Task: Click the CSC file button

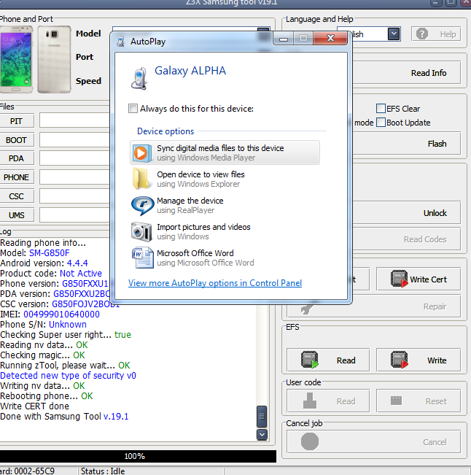Action: pyautogui.click(x=16, y=196)
